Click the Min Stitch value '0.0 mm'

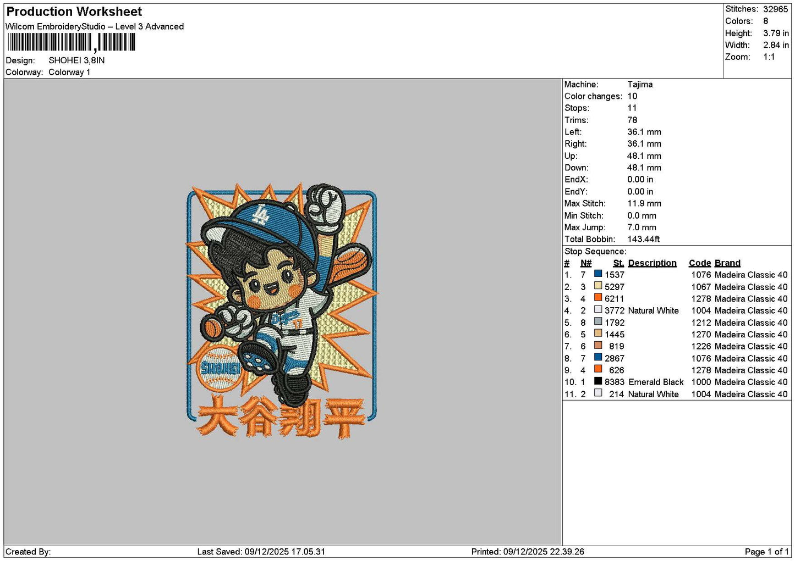(x=642, y=215)
